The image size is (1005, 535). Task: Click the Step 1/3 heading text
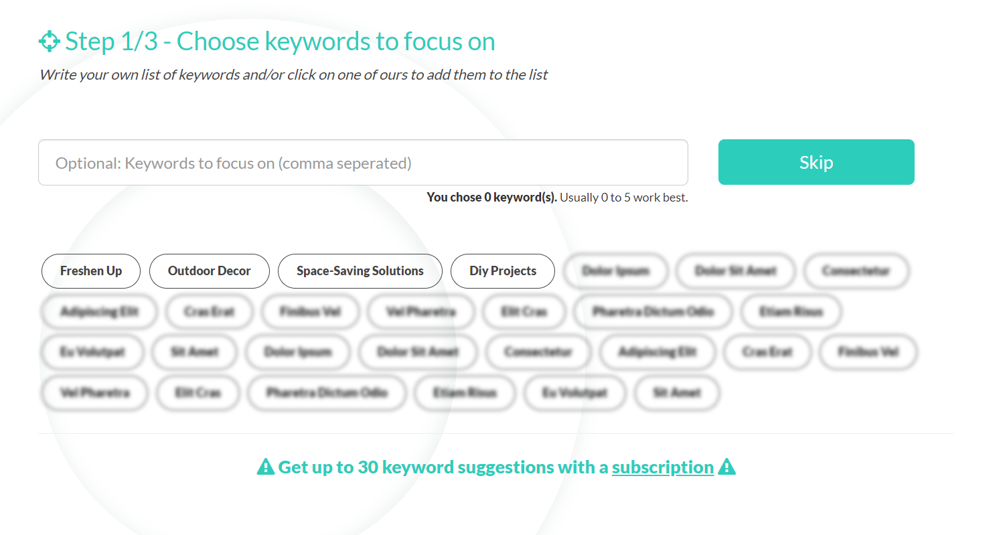click(280, 42)
